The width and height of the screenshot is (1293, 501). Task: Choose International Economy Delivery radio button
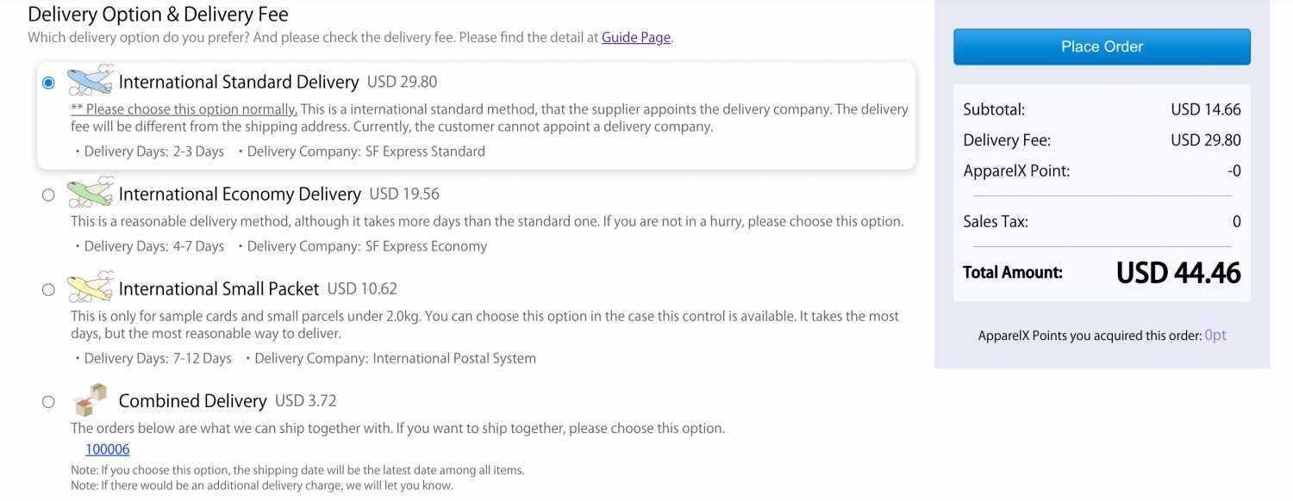48,195
